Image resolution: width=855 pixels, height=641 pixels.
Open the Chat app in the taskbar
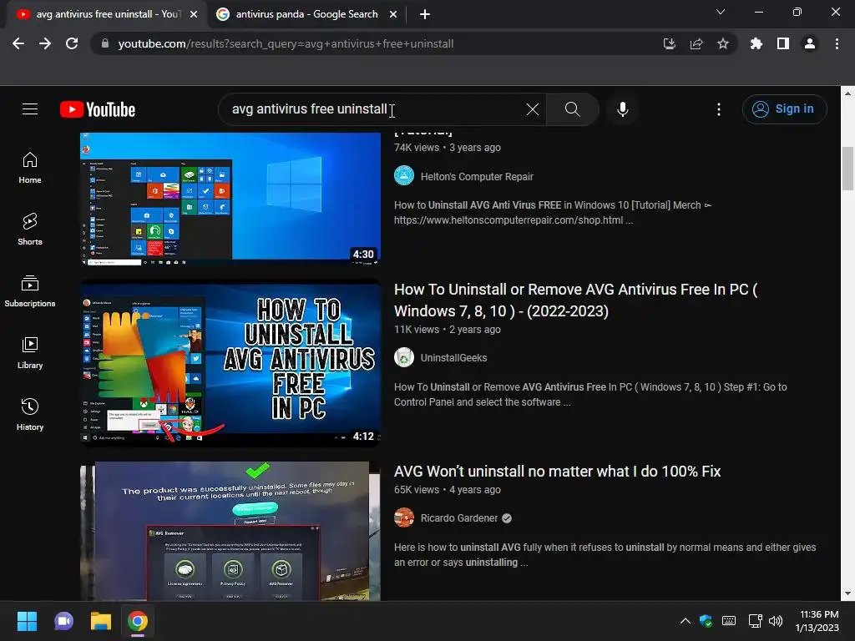63,621
